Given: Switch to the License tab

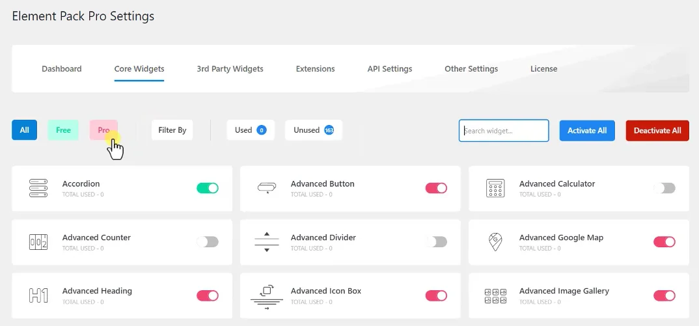Looking at the screenshot, I should pyautogui.click(x=544, y=69).
